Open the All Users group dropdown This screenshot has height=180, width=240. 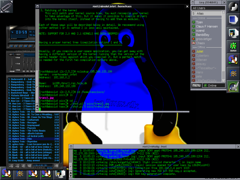point(208,8)
